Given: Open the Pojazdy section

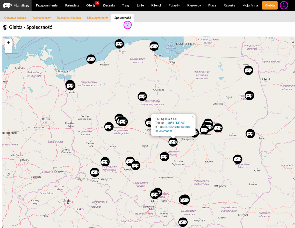Looking at the screenshot, I should pos(174,5).
